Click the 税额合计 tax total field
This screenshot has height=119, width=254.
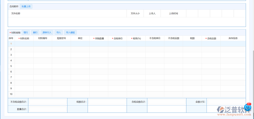(x=107, y=102)
